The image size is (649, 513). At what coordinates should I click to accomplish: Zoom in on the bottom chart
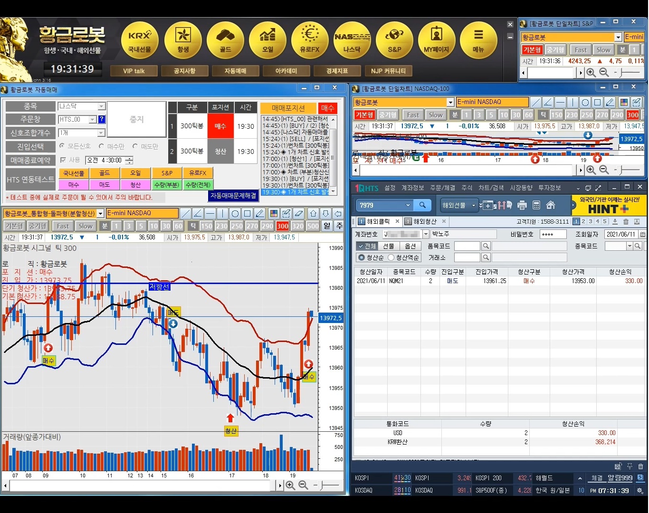click(290, 485)
